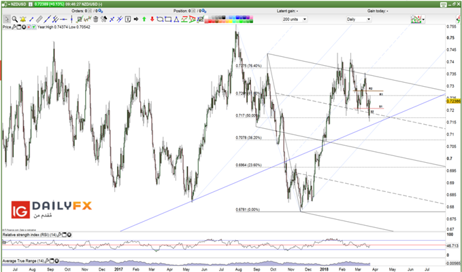Select the text annotation tool
Image resolution: width=462 pixels, height=272 pixels.
[x=128, y=20]
